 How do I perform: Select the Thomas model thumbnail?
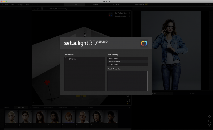pyautogui.click(x=83, y=117)
